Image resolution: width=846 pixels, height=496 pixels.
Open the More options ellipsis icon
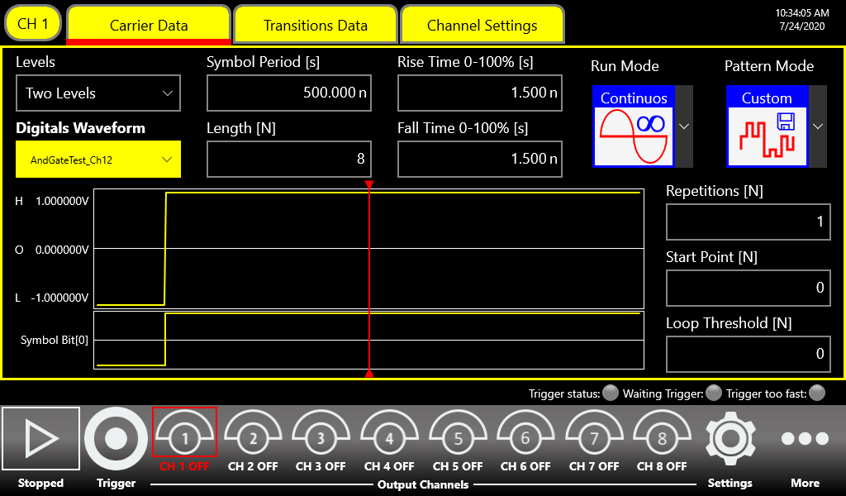(x=805, y=438)
